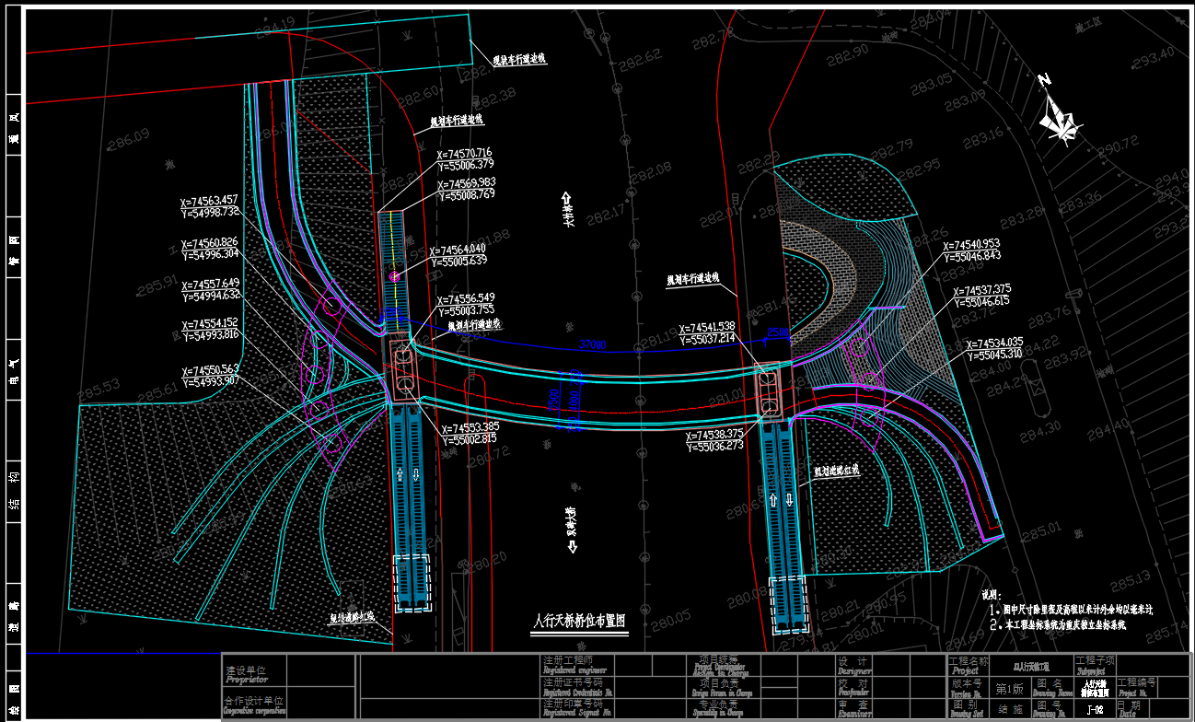Select the 合作设计单位 title block cell
1195x722 pixels.
pyautogui.click(x=256, y=704)
